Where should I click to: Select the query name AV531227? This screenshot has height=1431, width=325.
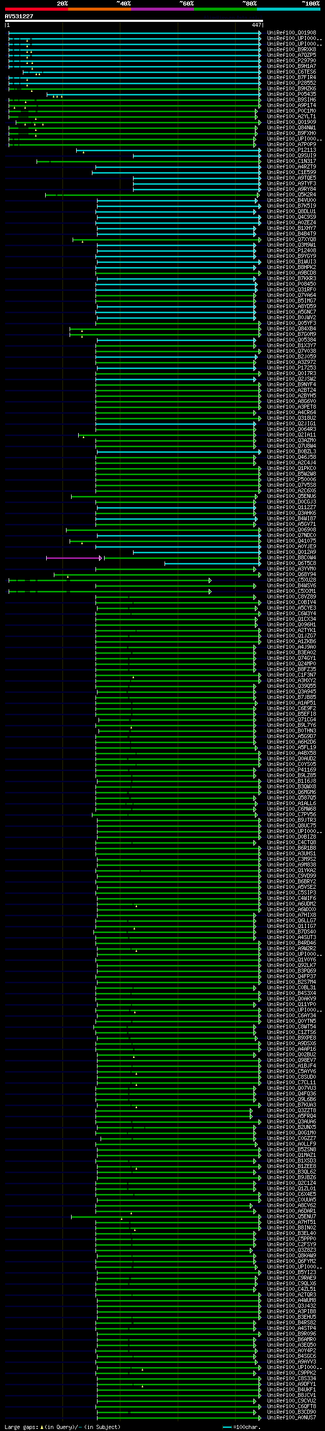[19, 16]
